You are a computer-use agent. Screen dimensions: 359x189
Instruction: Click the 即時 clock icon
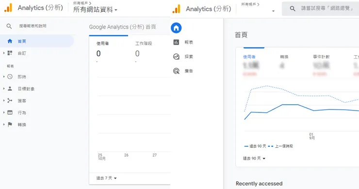click(x=10, y=77)
